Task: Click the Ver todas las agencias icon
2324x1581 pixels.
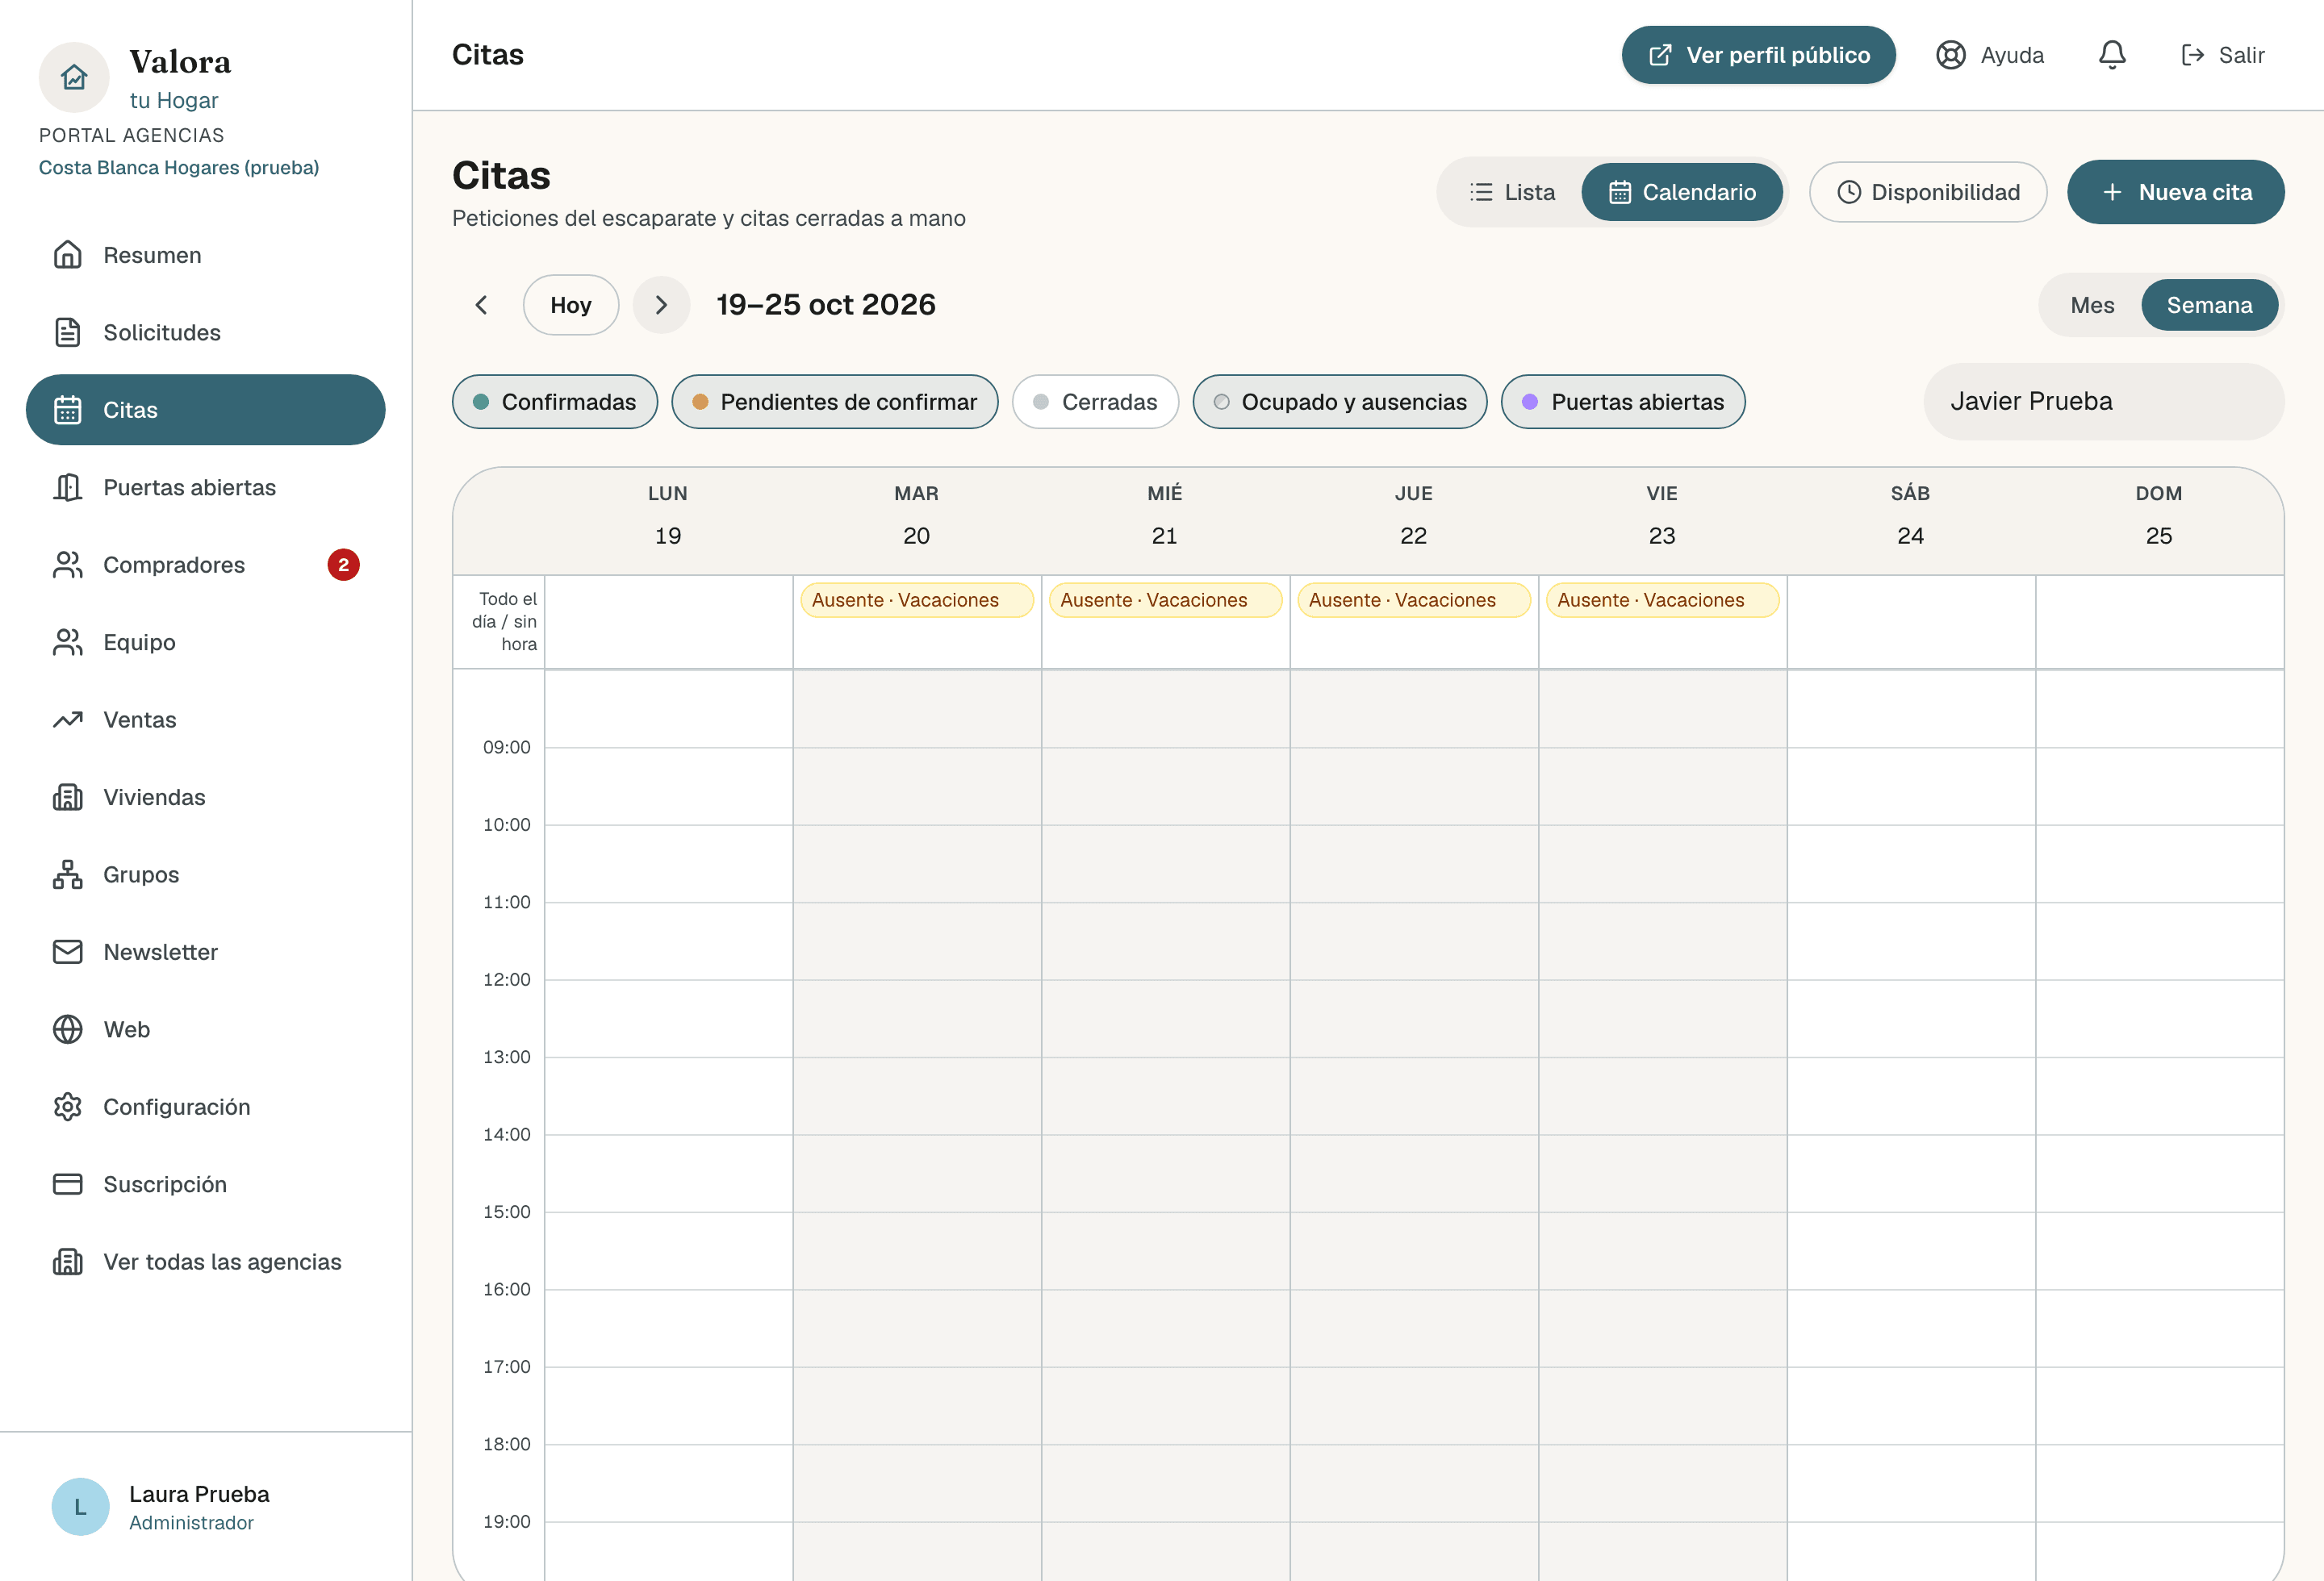Action: (67, 1262)
